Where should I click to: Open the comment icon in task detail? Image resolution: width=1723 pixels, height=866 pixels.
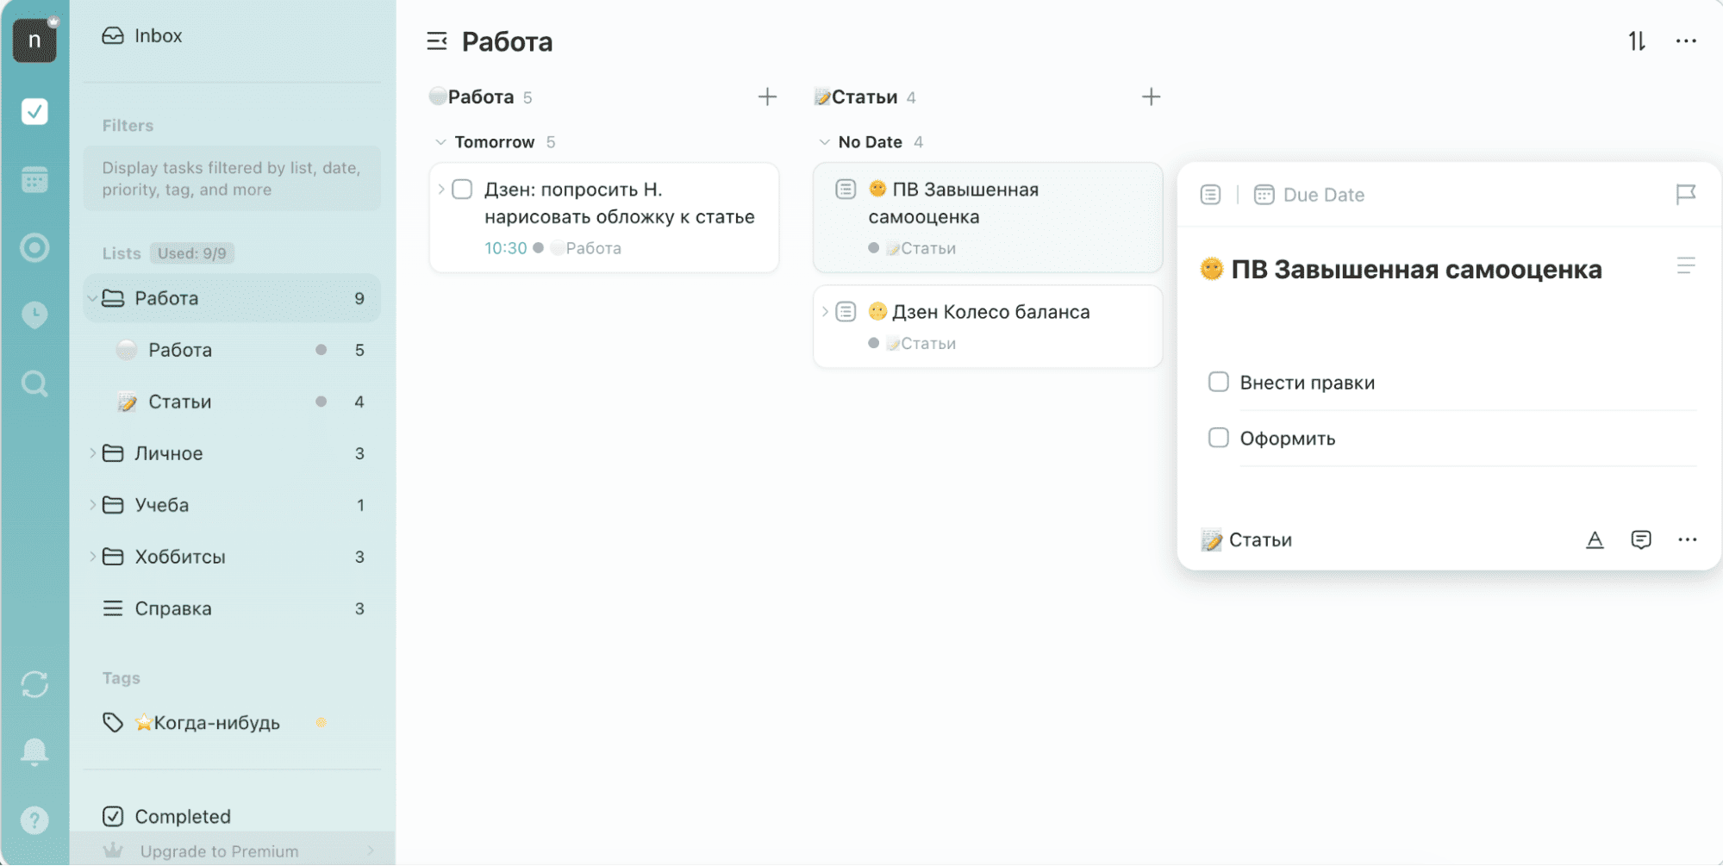click(1640, 539)
